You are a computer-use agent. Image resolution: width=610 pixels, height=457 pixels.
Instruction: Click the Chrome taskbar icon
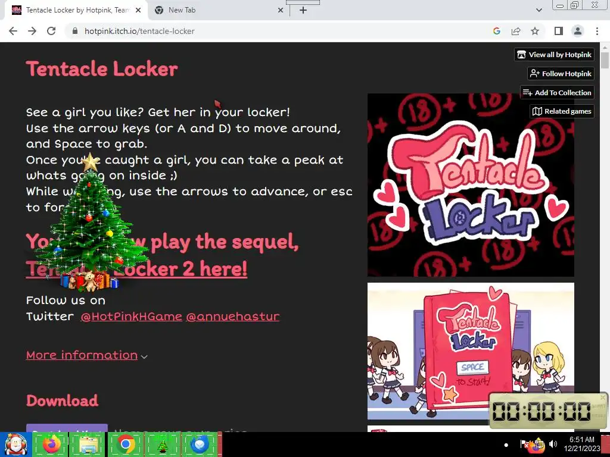(x=125, y=444)
